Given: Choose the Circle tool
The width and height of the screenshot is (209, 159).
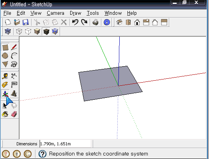Looking at the screenshot, I should point(5,56).
